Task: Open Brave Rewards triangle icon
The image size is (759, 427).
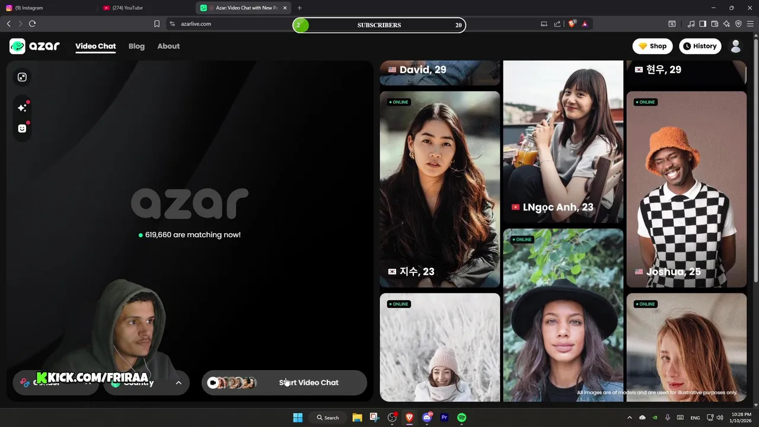Action: tap(585, 24)
